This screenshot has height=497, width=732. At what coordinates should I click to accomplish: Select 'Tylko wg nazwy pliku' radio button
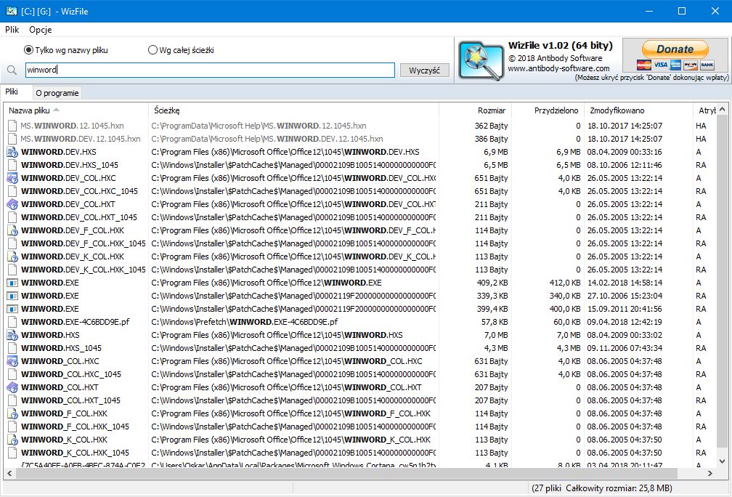tap(28, 49)
